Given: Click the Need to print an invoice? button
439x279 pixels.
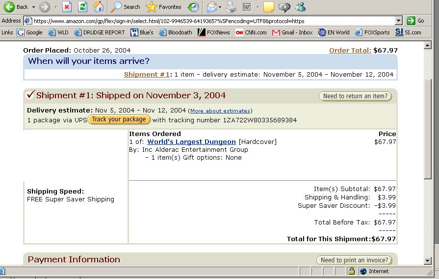Looking at the screenshot, I should 354,260.
